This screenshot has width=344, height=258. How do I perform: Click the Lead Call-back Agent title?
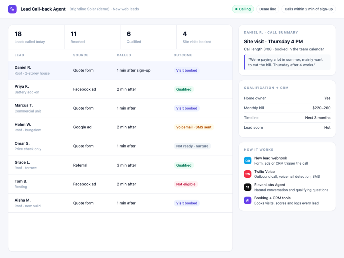click(43, 9)
